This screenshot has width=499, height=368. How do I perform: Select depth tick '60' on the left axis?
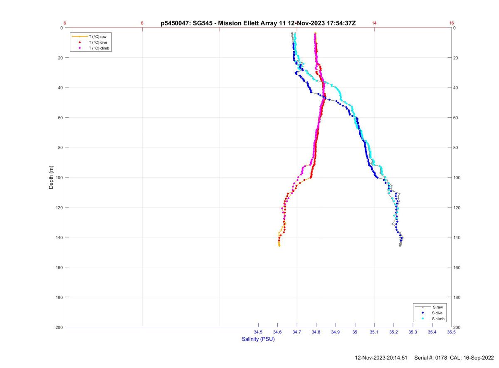[61, 118]
